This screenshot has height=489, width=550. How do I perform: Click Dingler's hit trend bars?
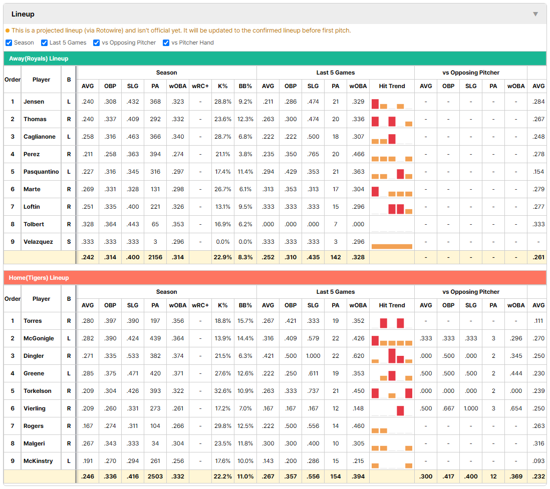[x=392, y=356]
